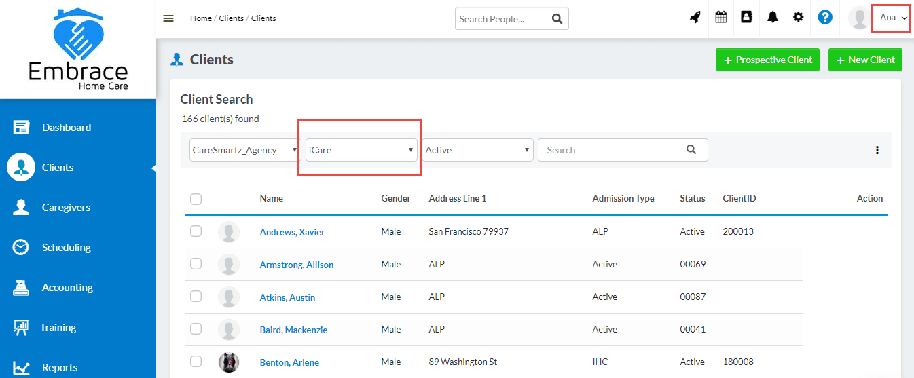Screen dimensions: 914x378
Task: Click the client Search input field
Action: 611,150
